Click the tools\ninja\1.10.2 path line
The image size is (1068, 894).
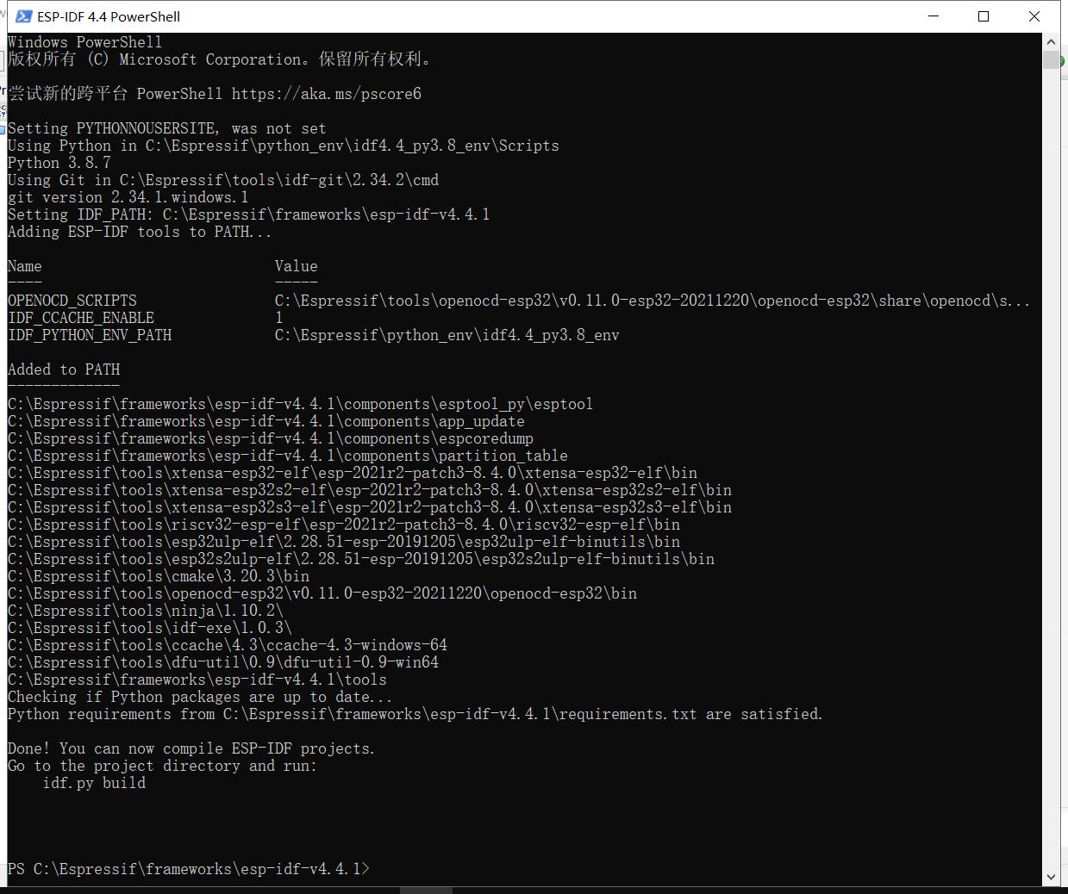146,611
